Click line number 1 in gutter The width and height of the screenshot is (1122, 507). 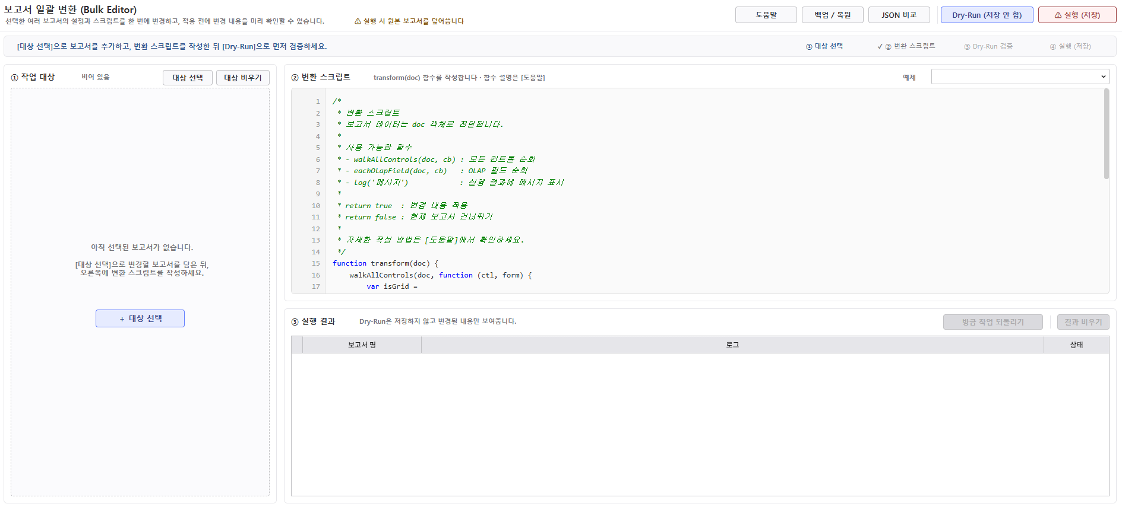click(x=318, y=101)
